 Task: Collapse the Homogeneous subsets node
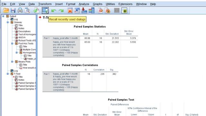pos(17,53)
